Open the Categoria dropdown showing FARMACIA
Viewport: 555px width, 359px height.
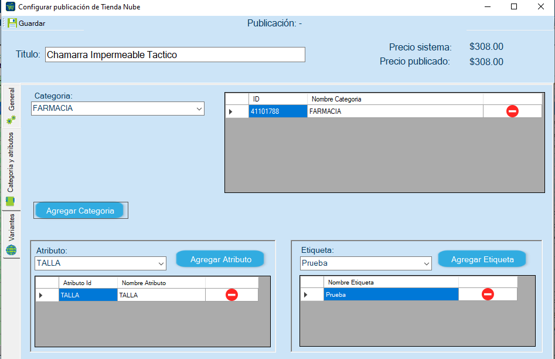(x=118, y=109)
